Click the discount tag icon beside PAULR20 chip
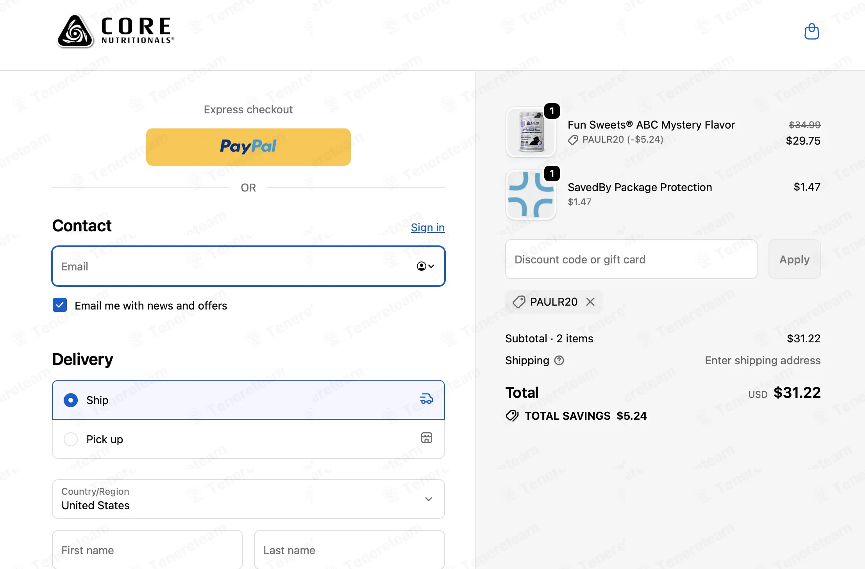Screen dimensions: 865x569 (x=519, y=302)
